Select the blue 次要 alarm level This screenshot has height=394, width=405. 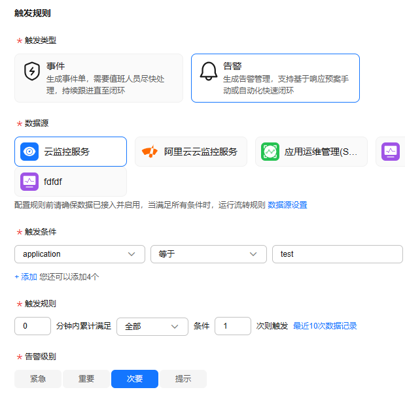(135, 379)
